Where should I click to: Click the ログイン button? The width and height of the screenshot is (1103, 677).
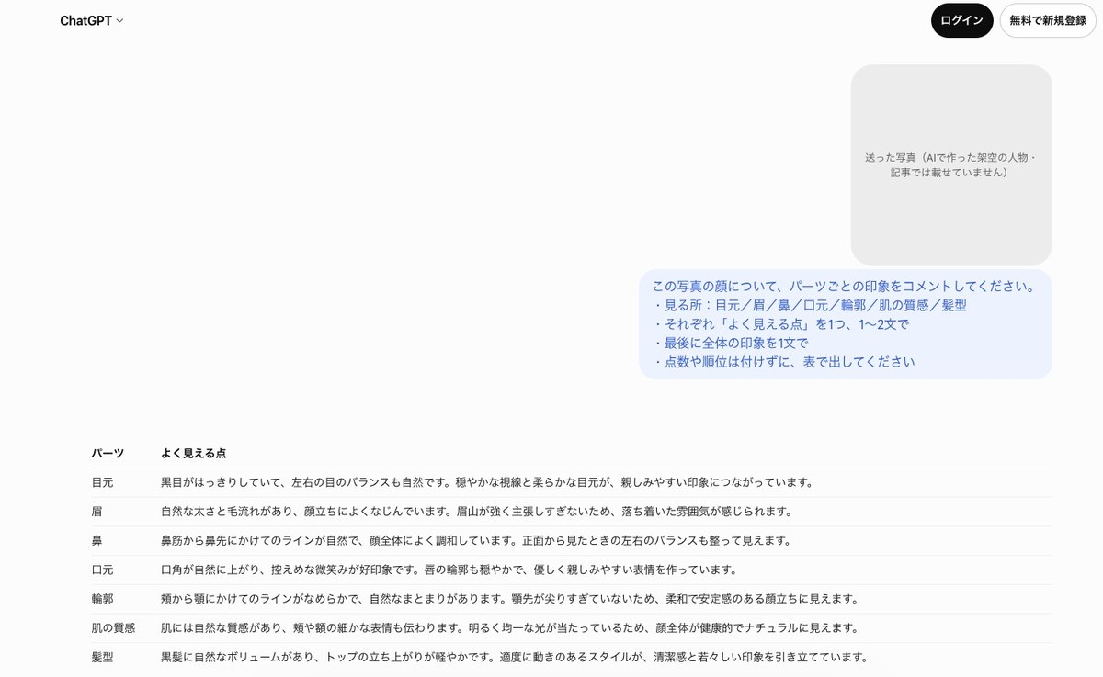961,20
